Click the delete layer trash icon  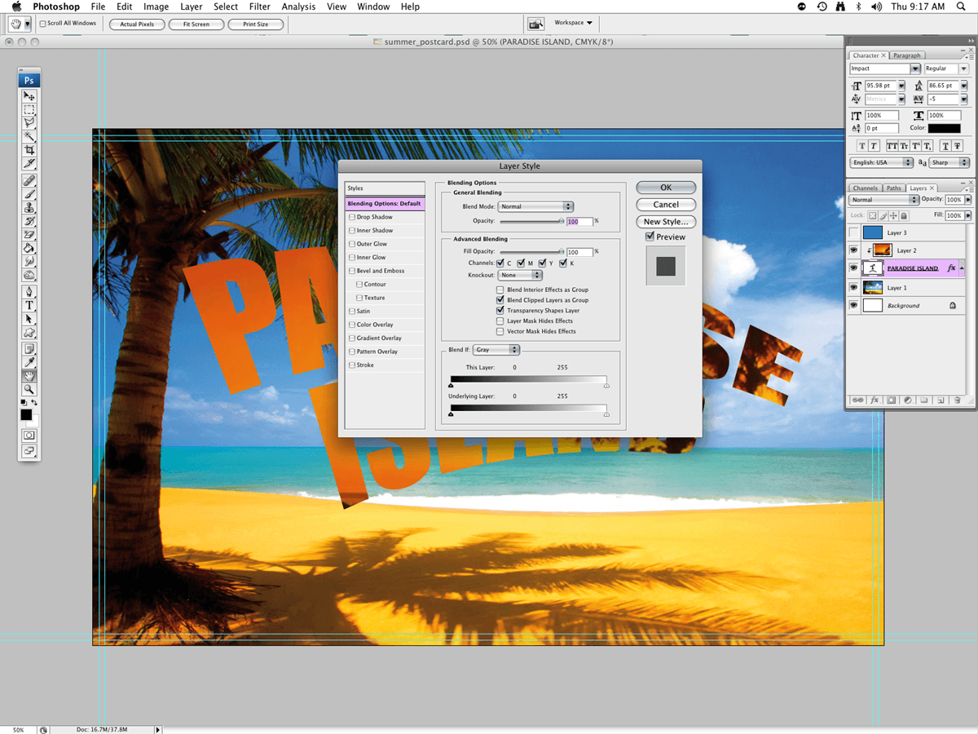pos(957,400)
